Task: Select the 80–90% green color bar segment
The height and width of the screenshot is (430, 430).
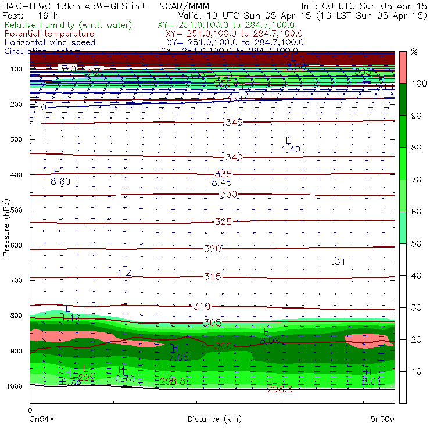Action: (x=403, y=132)
